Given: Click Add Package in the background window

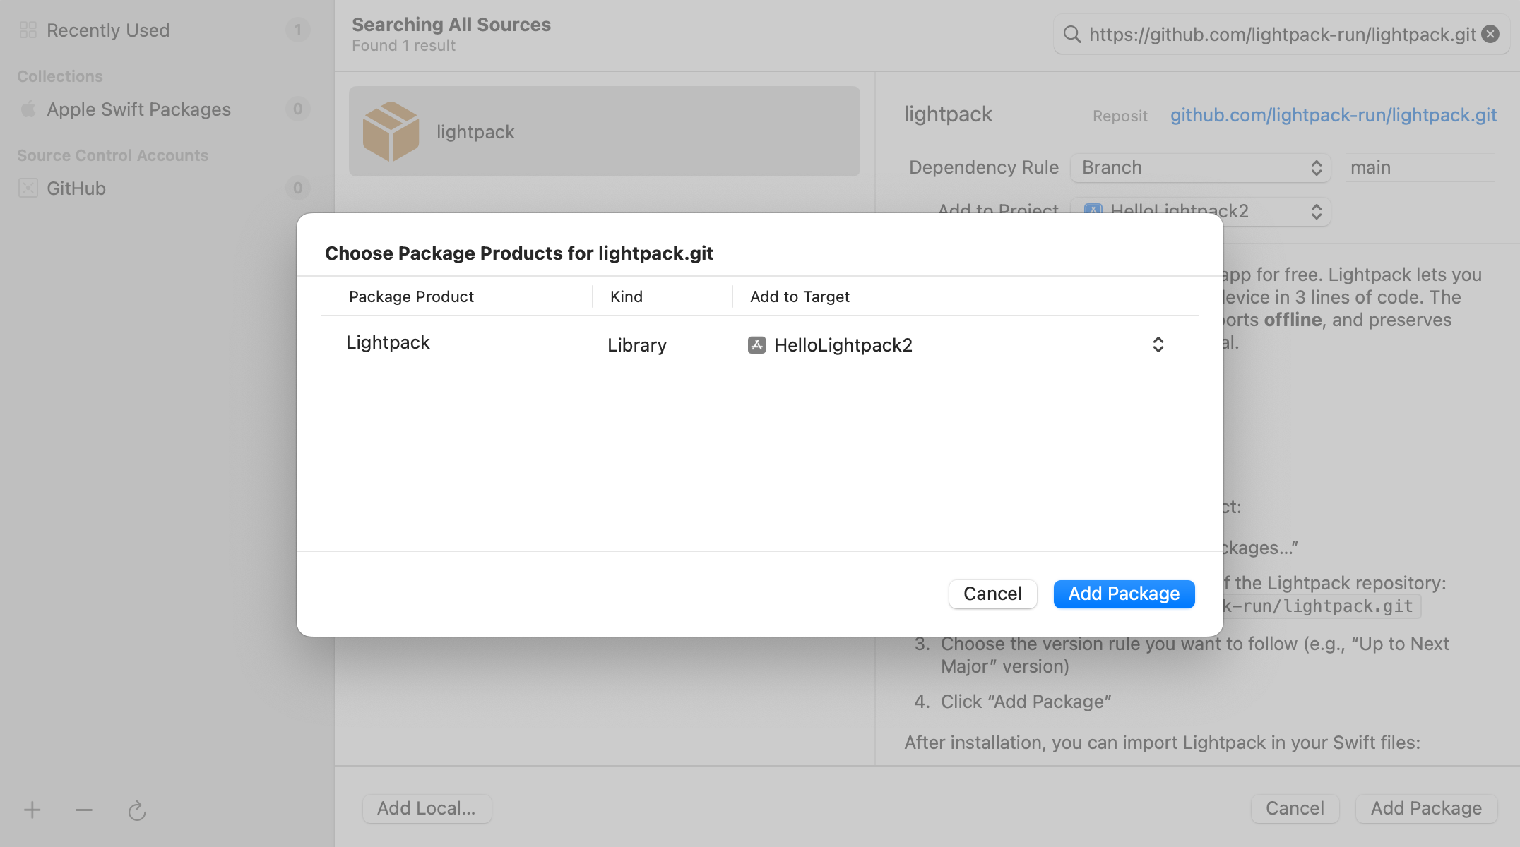Looking at the screenshot, I should (x=1426, y=808).
